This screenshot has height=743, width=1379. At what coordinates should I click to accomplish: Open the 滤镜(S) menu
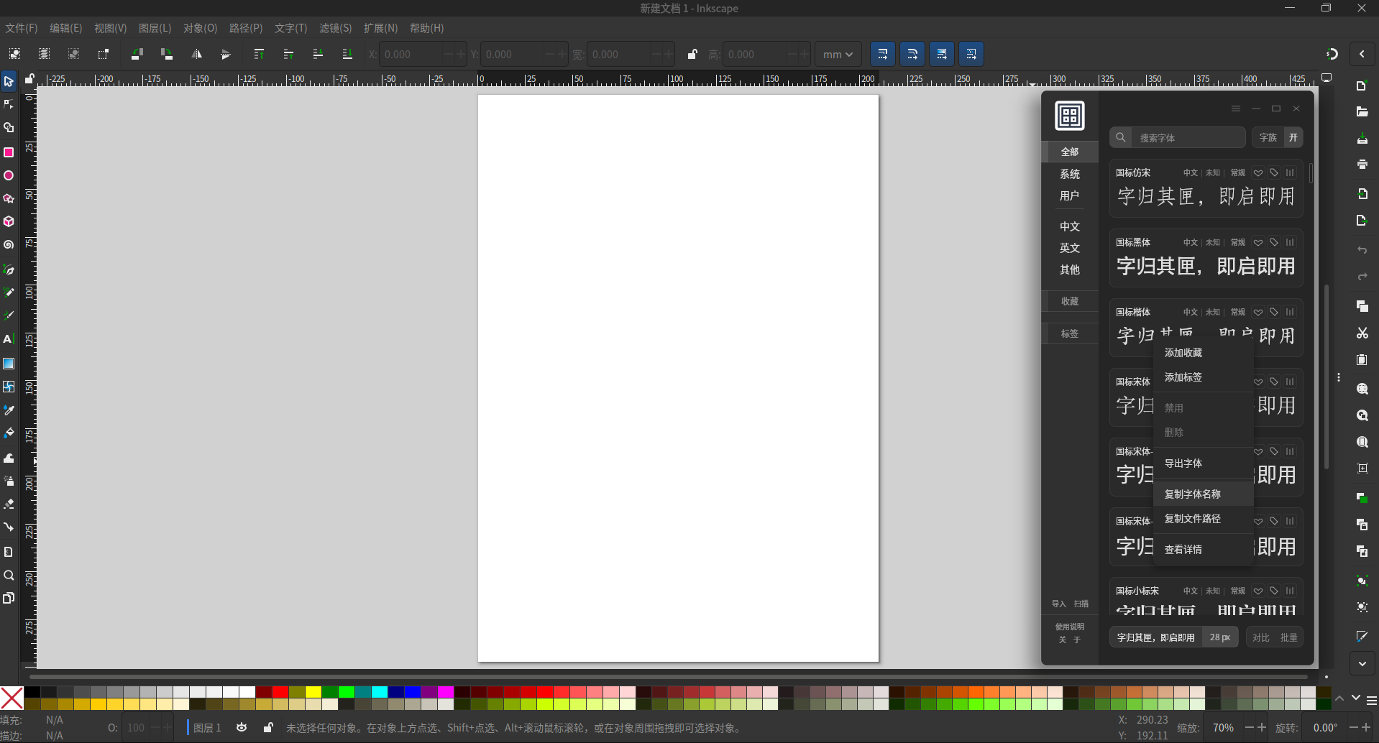[335, 28]
